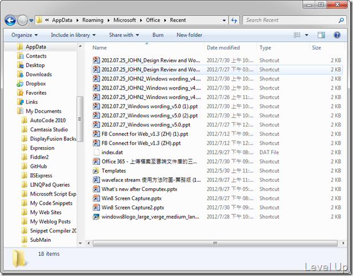
Task: Click the Office breadcrumb in address bar
Action: tap(153, 20)
